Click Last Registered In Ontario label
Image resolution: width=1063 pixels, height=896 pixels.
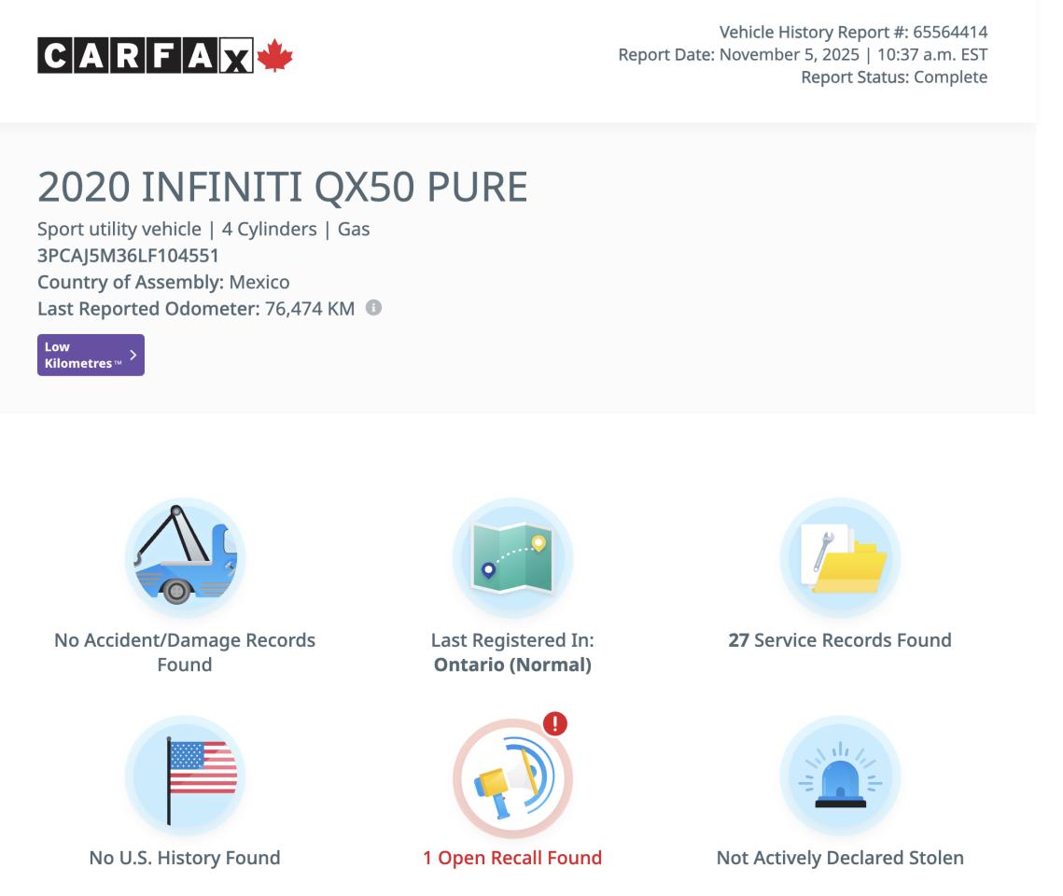point(512,652)
